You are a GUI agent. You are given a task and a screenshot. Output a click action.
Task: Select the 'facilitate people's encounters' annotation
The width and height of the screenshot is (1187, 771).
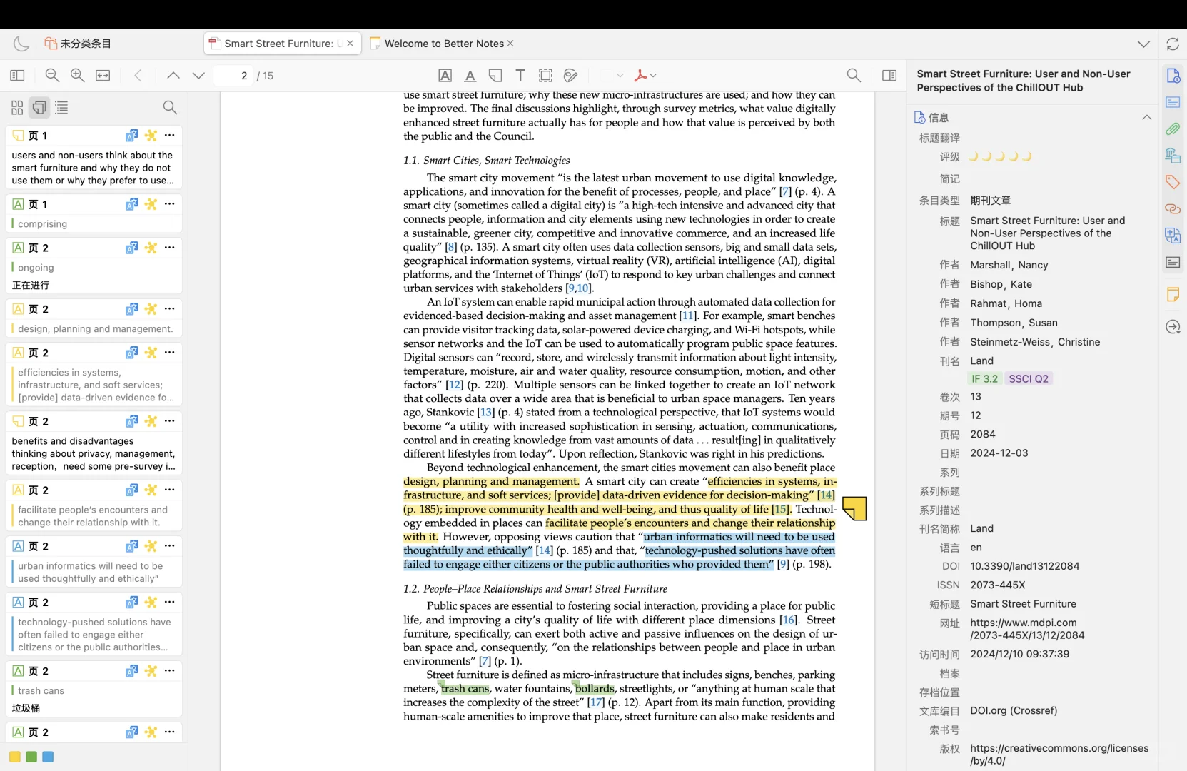(94, 506)
